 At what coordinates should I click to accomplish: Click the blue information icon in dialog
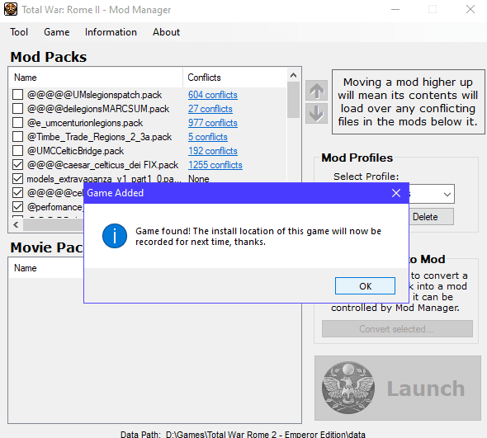tap(115, 236)
